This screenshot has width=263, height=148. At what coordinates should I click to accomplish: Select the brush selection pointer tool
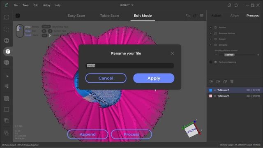pyautogui.click(x=7, y=86)
